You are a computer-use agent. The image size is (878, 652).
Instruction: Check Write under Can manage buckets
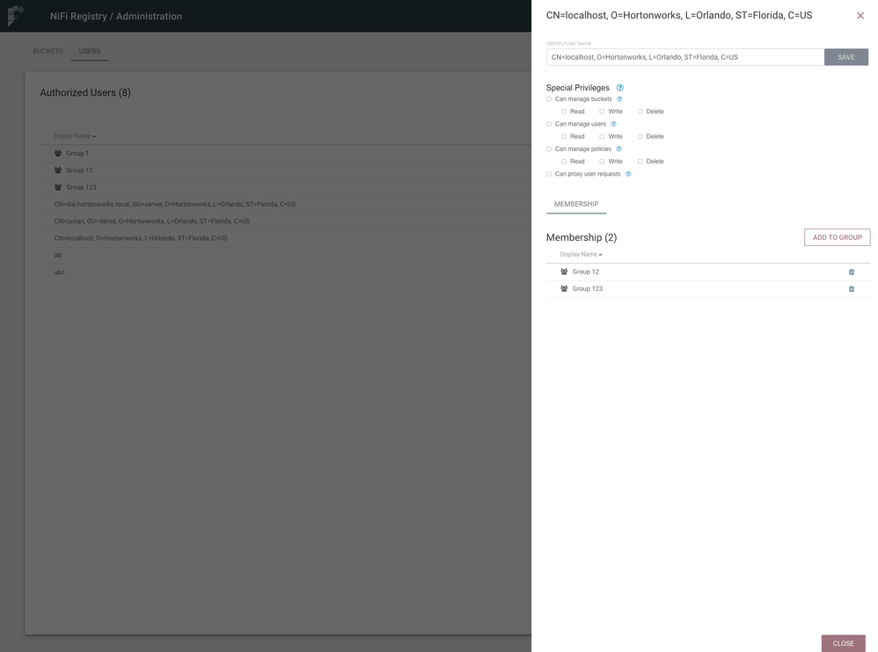click(602, 112)
